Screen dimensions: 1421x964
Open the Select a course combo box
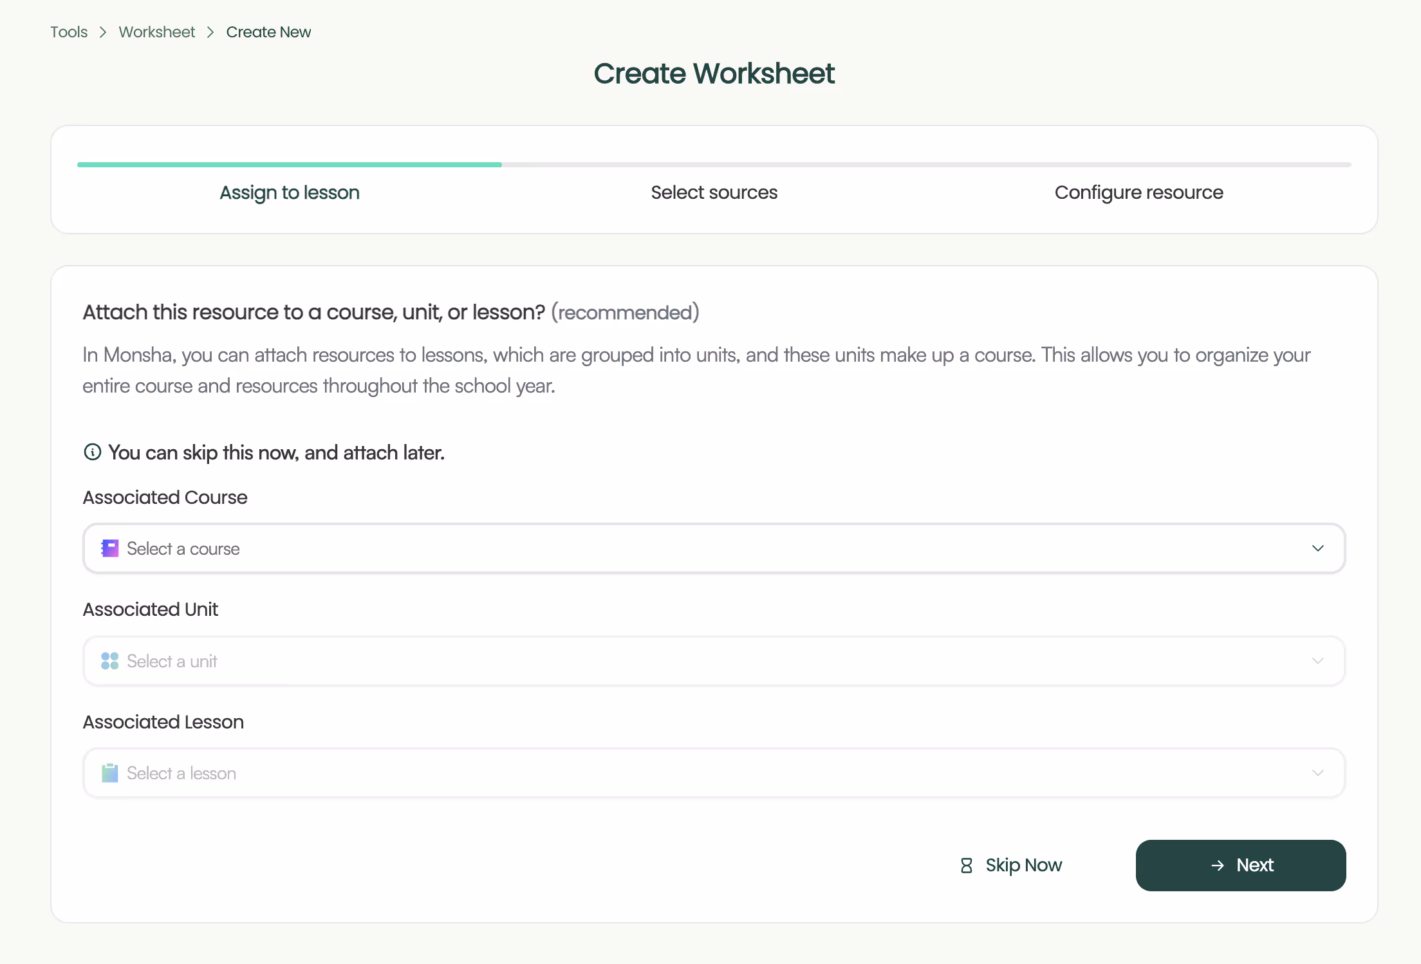(x=713, y=548)
